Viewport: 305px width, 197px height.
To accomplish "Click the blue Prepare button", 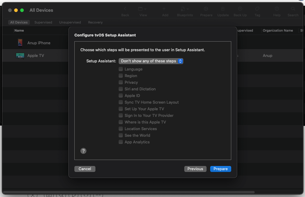I will tap(221, 169).
